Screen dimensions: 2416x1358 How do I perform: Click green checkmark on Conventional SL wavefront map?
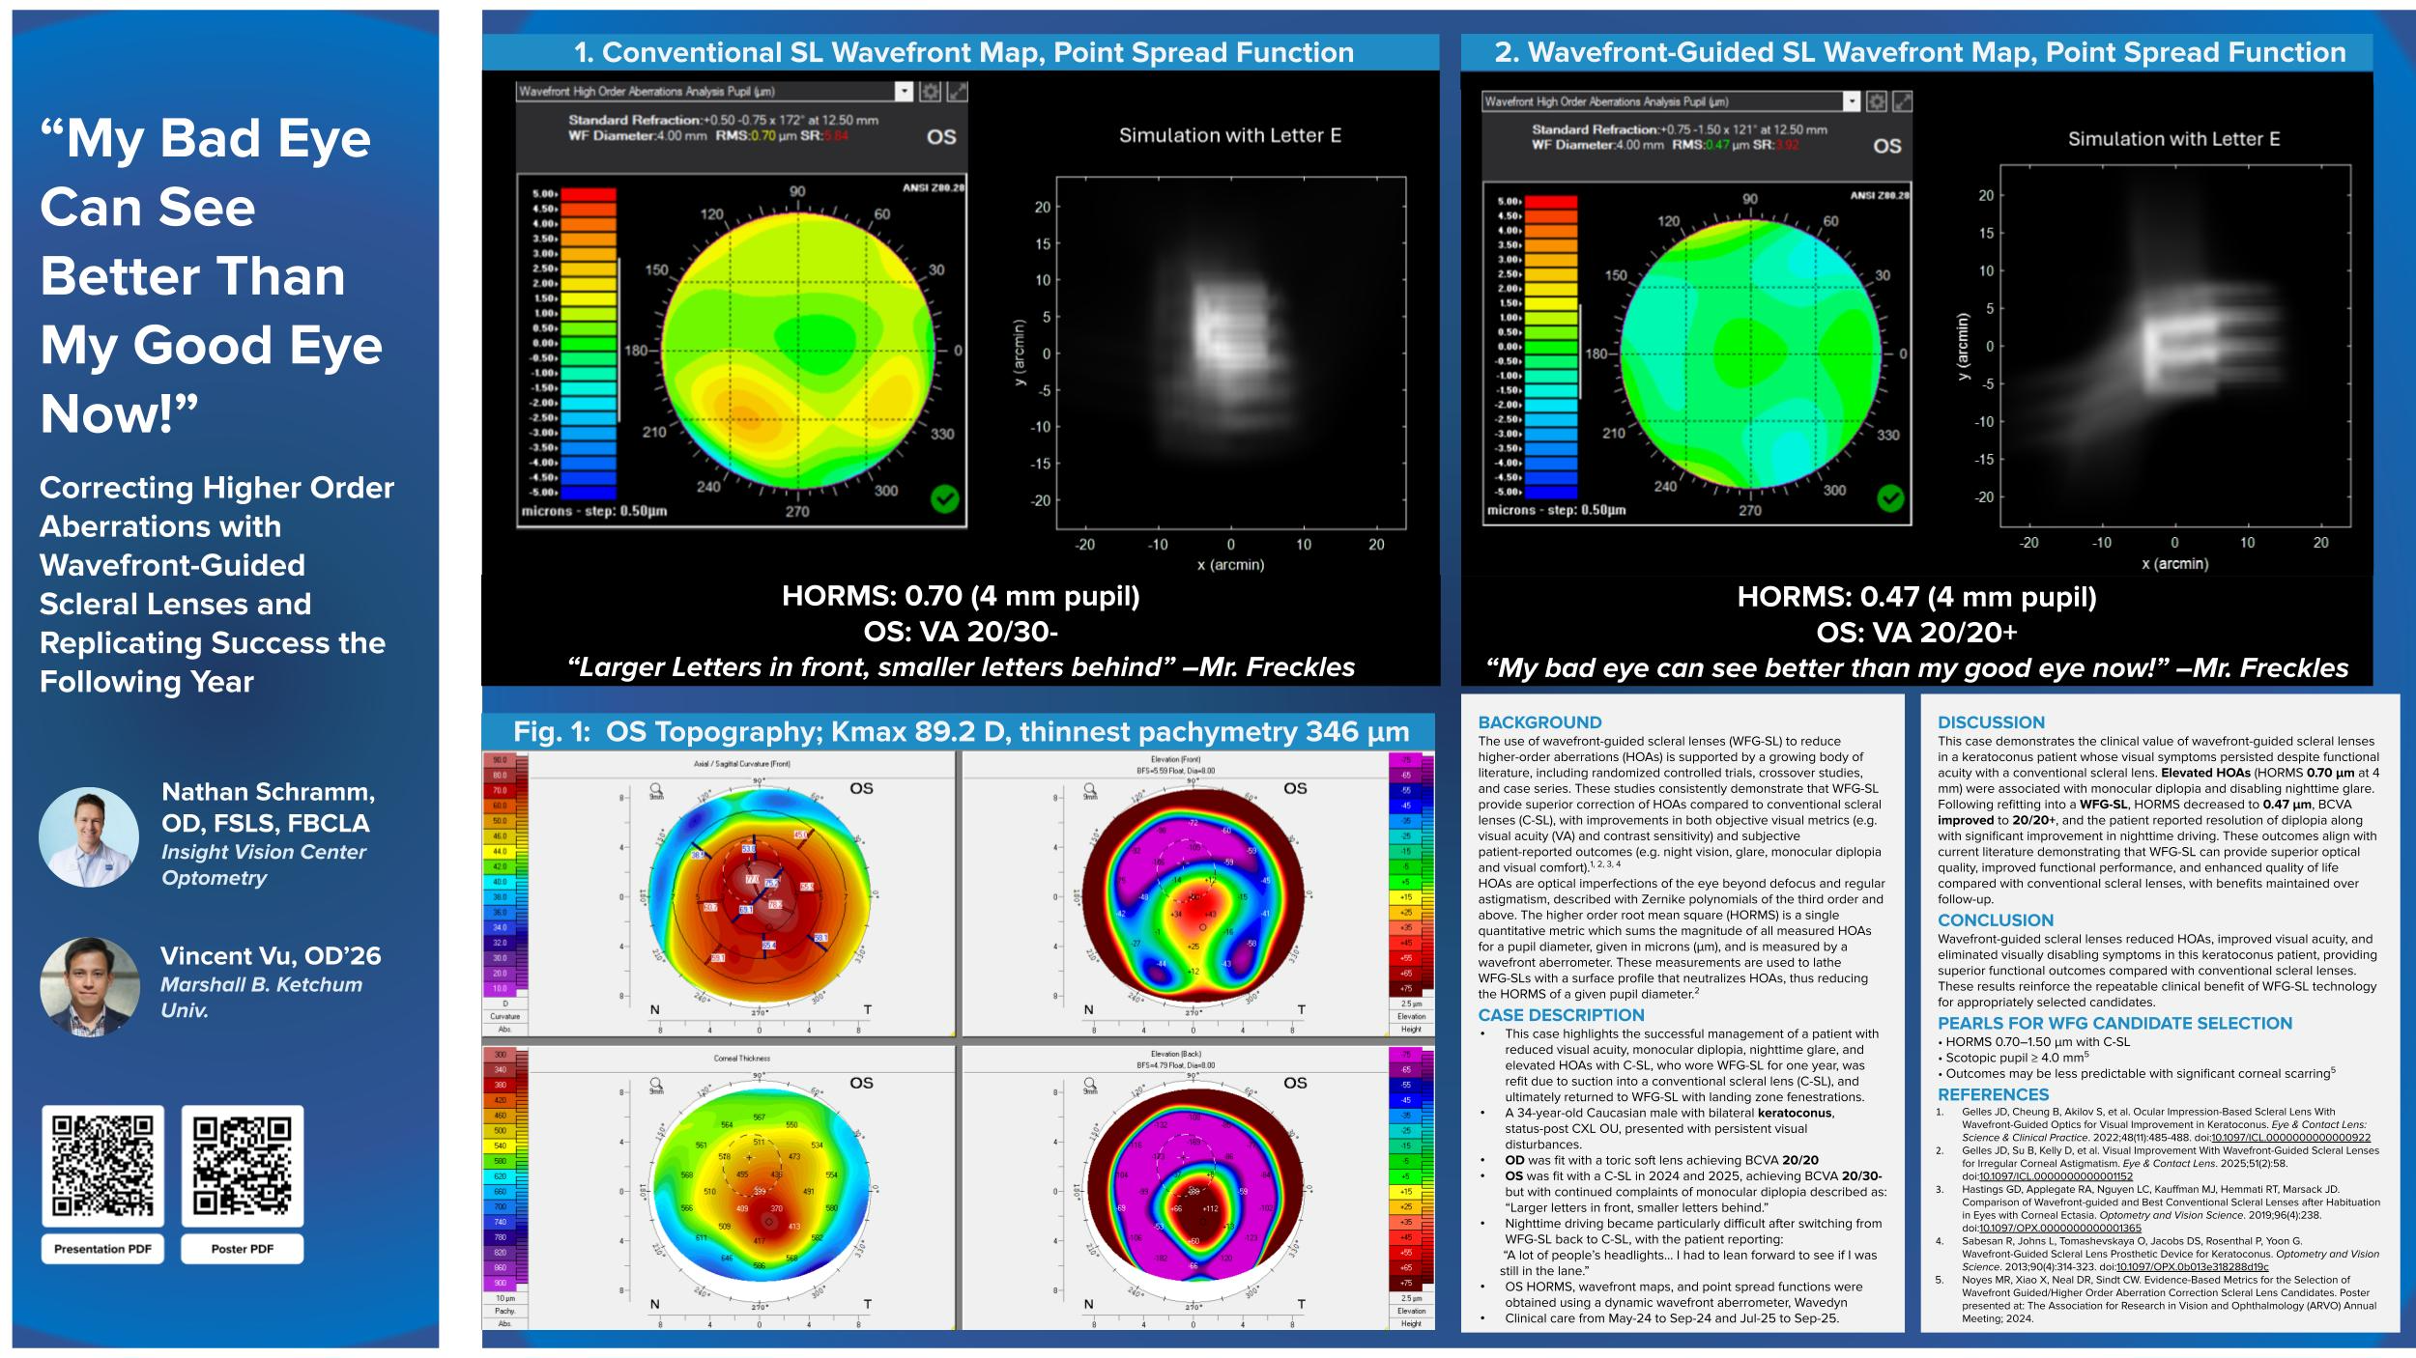pyautogui.click(x=944, y=499)
